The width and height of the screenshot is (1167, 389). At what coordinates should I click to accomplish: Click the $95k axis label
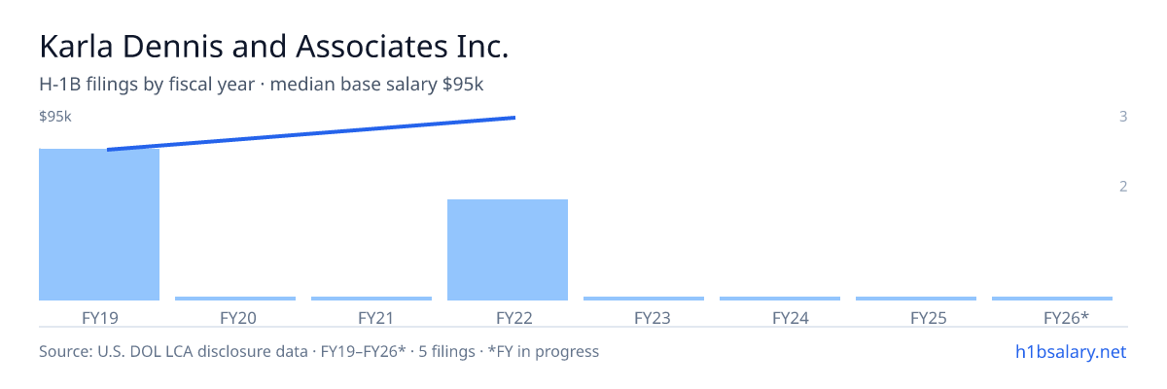[x=55, y=117]
